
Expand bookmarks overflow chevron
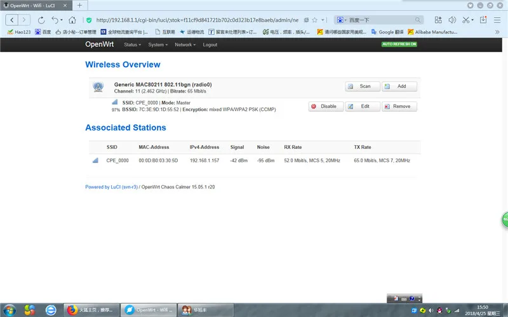click(497, 32)
